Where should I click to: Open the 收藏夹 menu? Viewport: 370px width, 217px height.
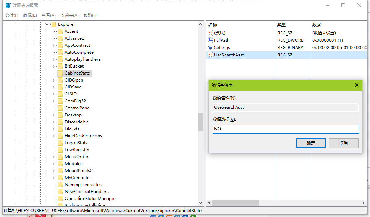[69, 15]
